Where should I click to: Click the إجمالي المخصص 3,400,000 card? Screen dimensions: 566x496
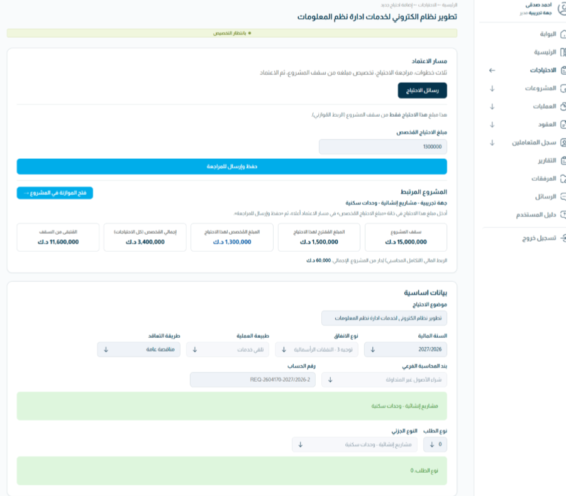coord(145,237)
